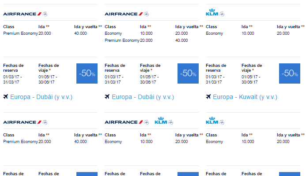Viewport: 306px width, 176px height.
Task: Click the 40.000 round-trip price in the first card
Action: click(x=80, y=33)
